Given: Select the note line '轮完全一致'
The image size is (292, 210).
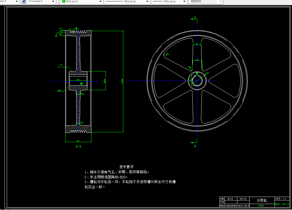Looking at the screenshot, I should (95, 187).
